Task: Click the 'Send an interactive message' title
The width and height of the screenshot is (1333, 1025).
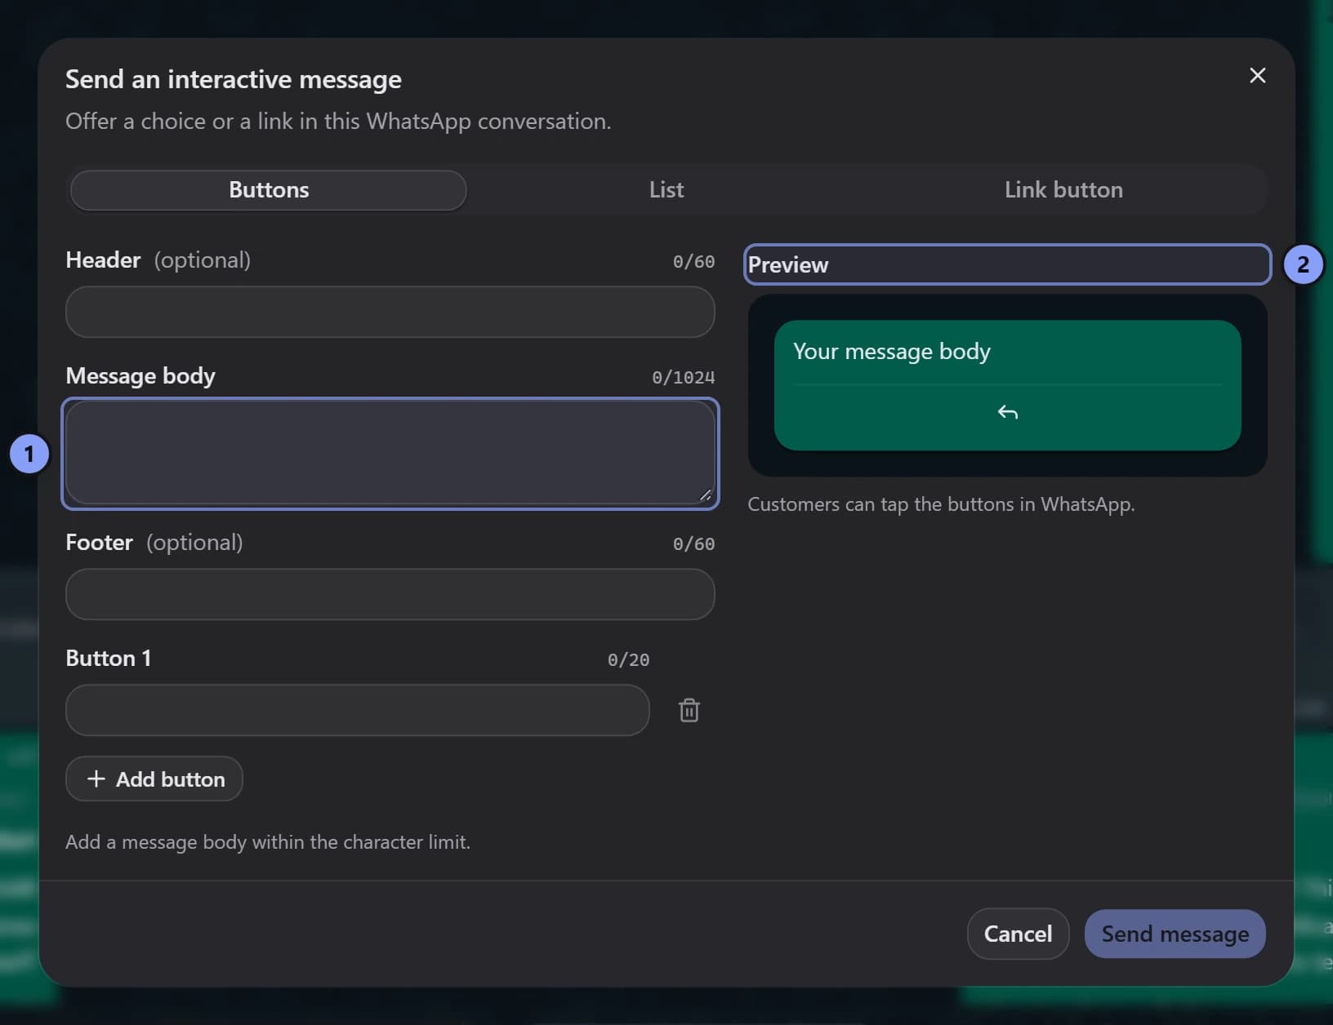Action: tap(234, 79)
